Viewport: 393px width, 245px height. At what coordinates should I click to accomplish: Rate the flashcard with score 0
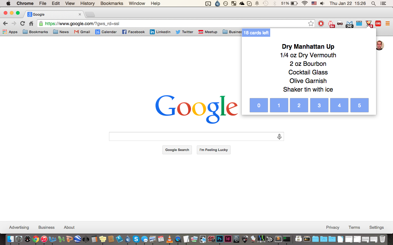(x=259, y=105)
